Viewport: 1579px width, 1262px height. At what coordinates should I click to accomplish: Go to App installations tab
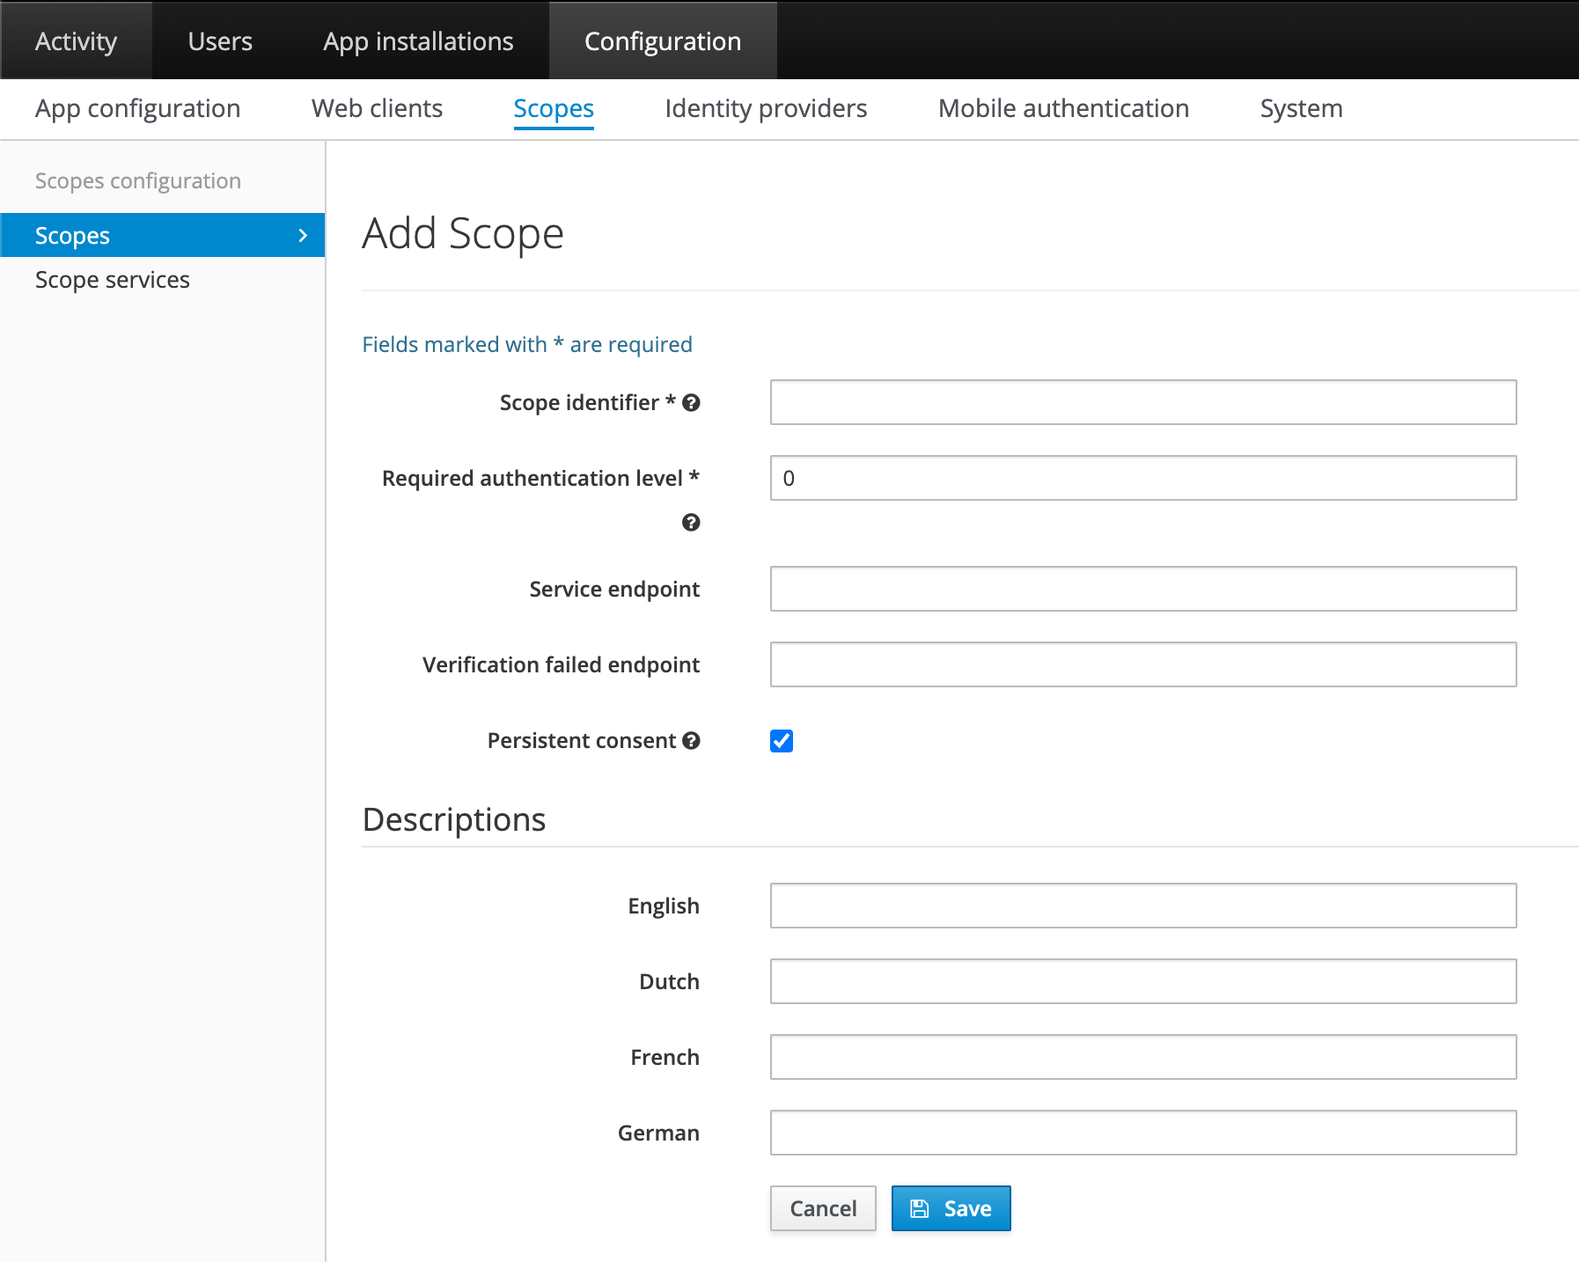(418, 41)
